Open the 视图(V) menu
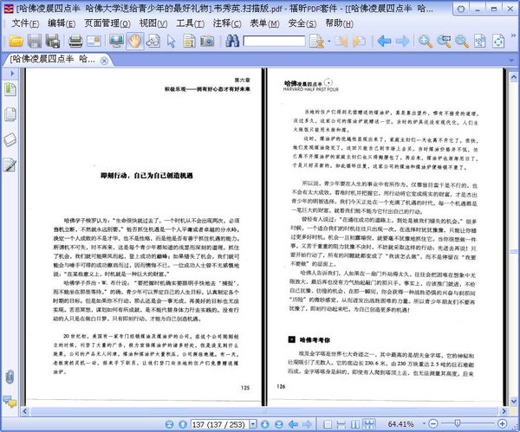520x432 pixels. coord(153,23)
